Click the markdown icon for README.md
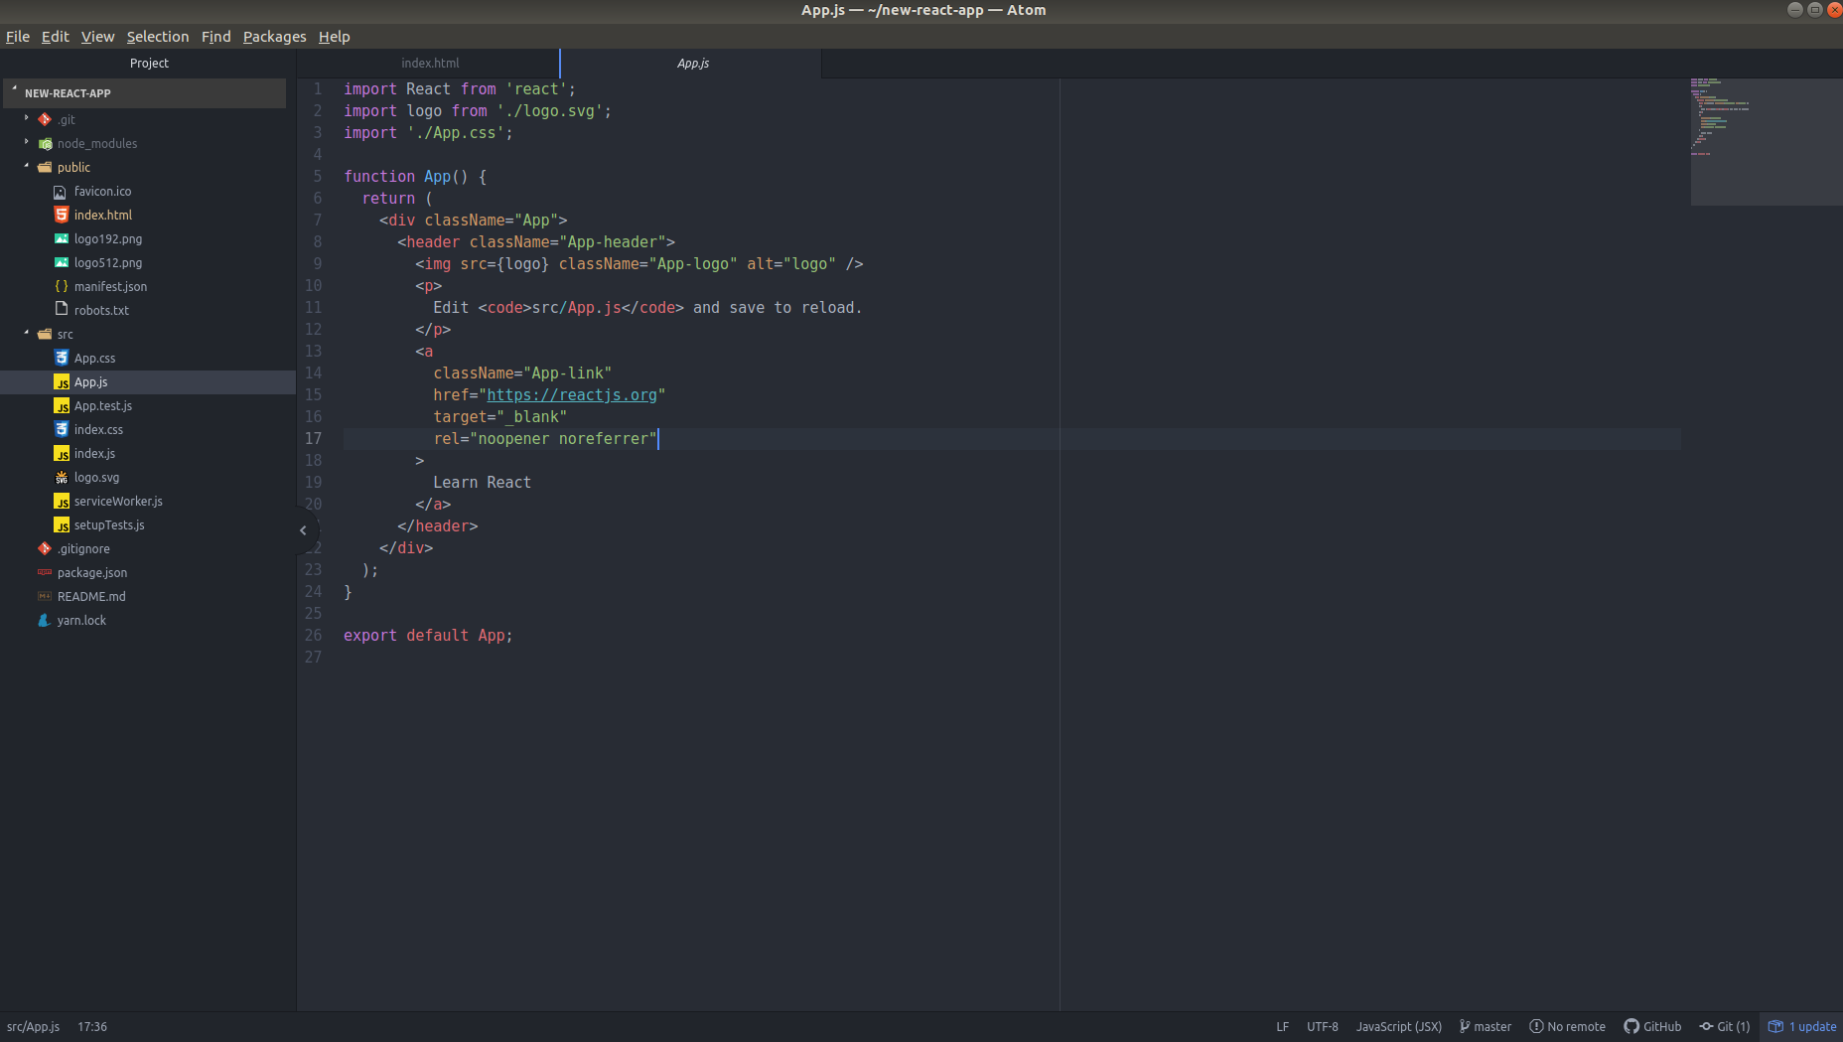1843x1042 pixels. (45, 596)
